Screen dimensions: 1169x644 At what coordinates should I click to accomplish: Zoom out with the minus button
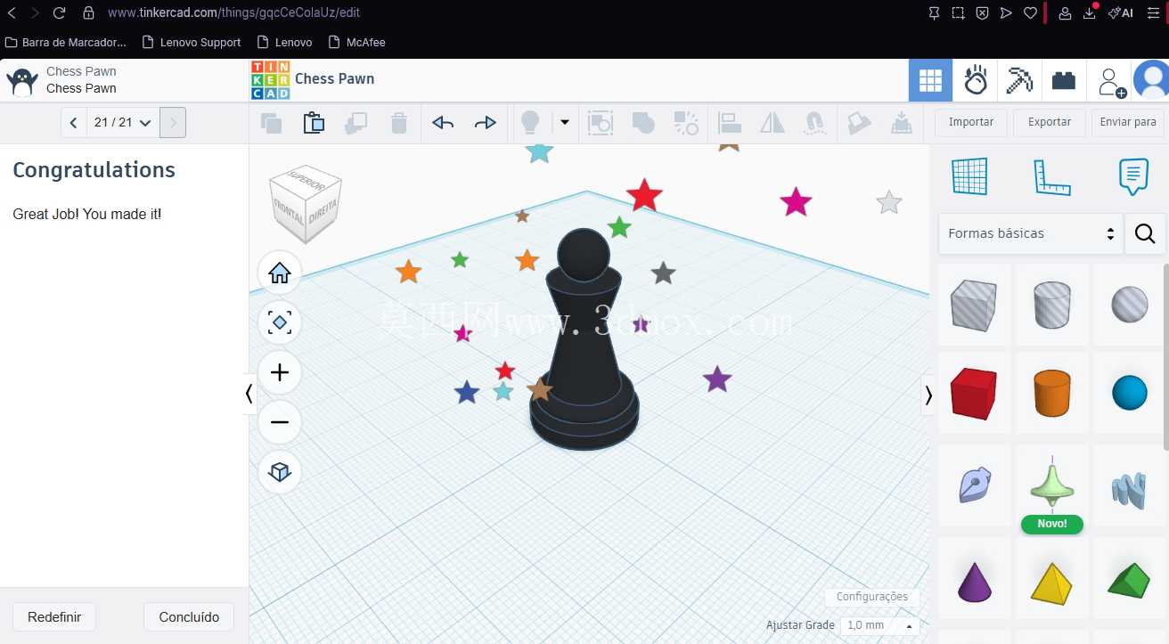tap(280, 422)
